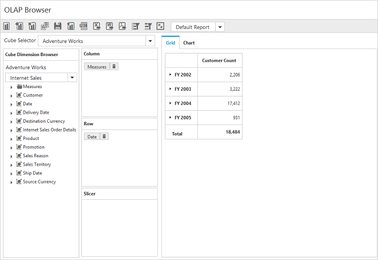This screenshot has height=260, width=378.
Task: Click the 18,484 total value
Action: pos(233,132)
